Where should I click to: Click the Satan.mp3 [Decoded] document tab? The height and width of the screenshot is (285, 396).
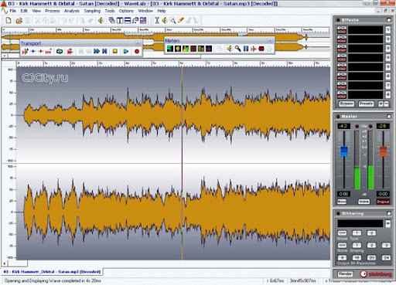pyautogui.click(x=52, y=272)
